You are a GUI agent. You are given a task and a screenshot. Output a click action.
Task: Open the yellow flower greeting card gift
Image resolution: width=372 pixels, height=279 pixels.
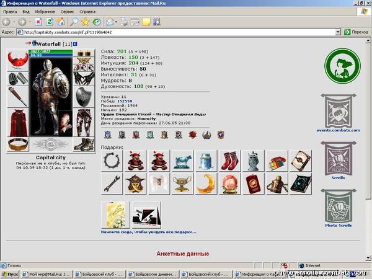[x=115, y=215]
